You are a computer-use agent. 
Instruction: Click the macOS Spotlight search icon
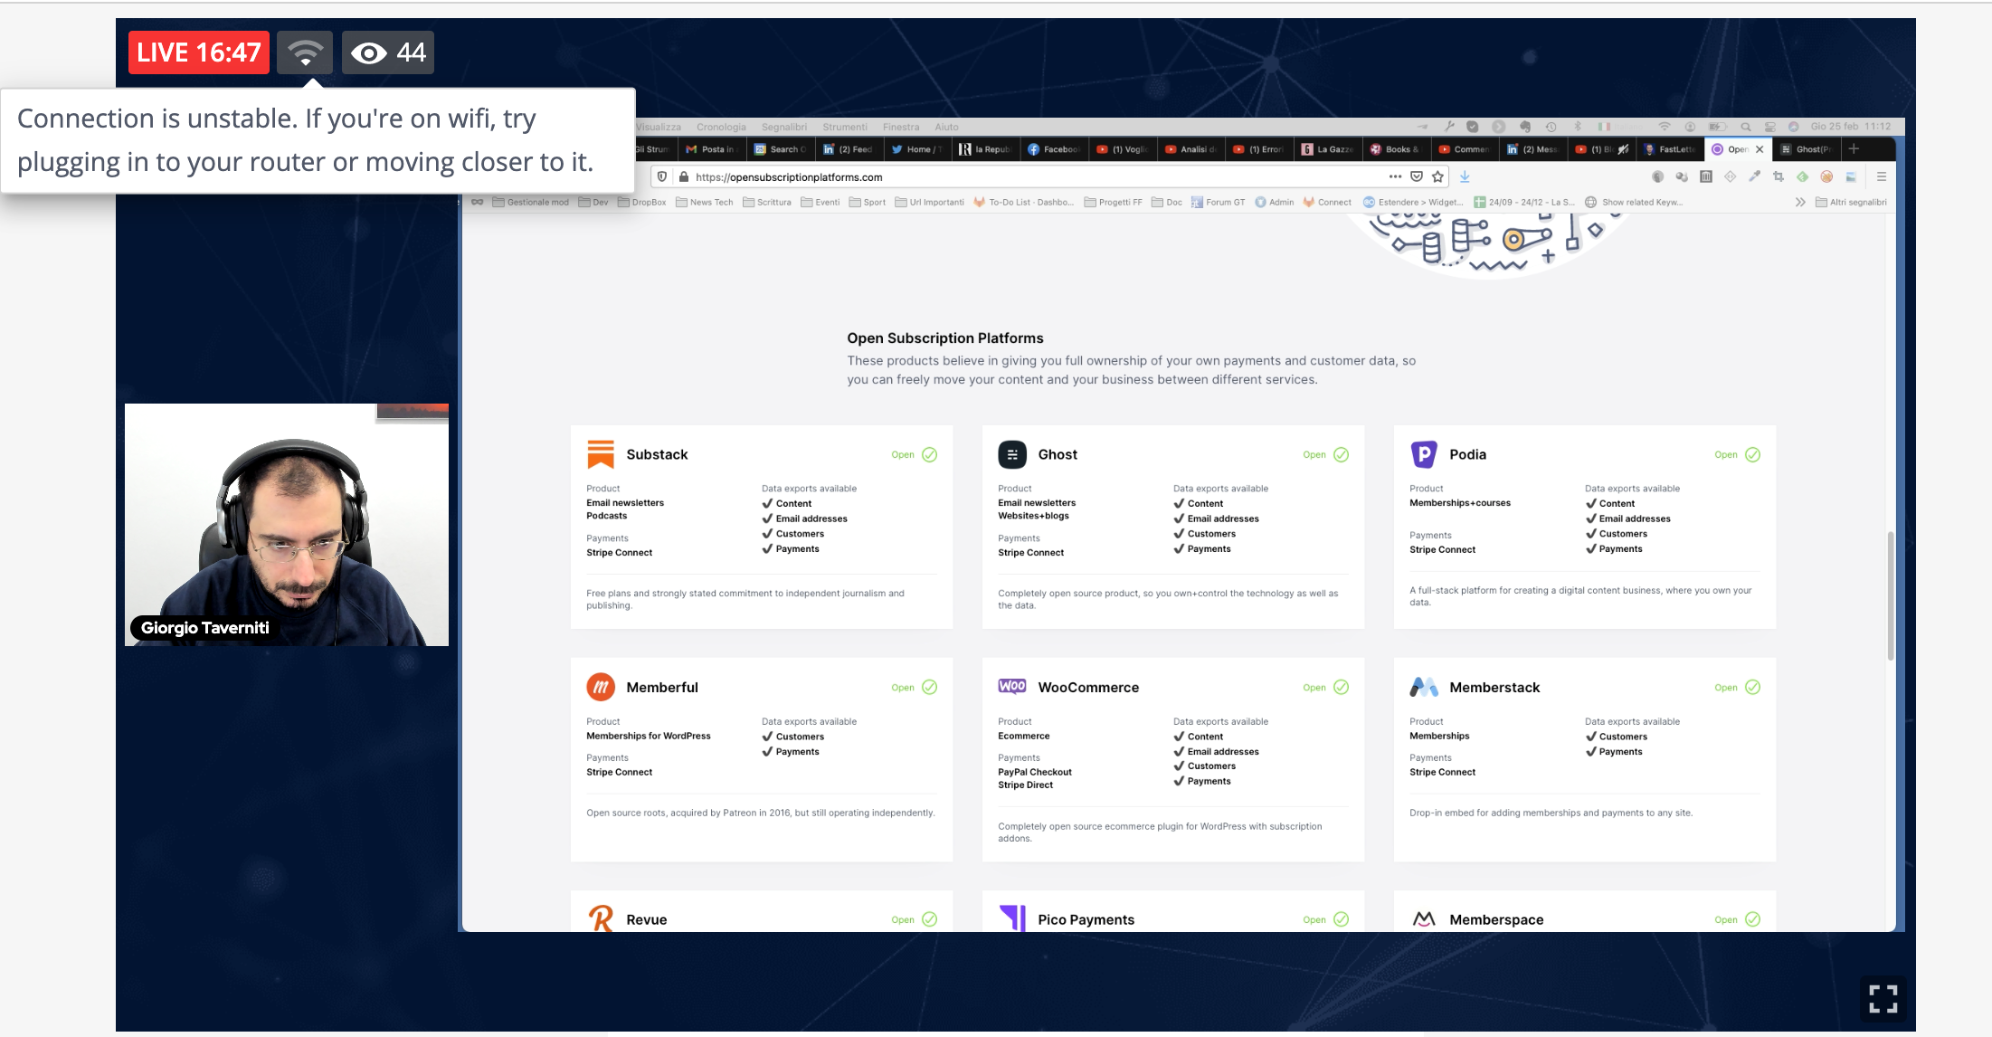1746,127
